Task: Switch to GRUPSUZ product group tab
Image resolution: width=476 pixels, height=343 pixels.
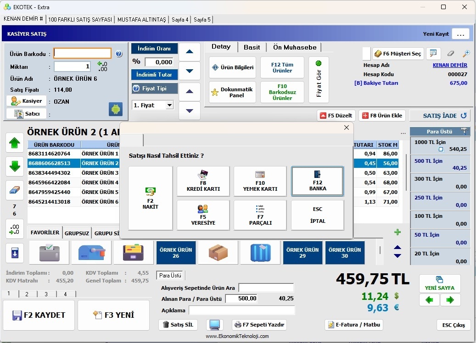Action: [77, 233]
